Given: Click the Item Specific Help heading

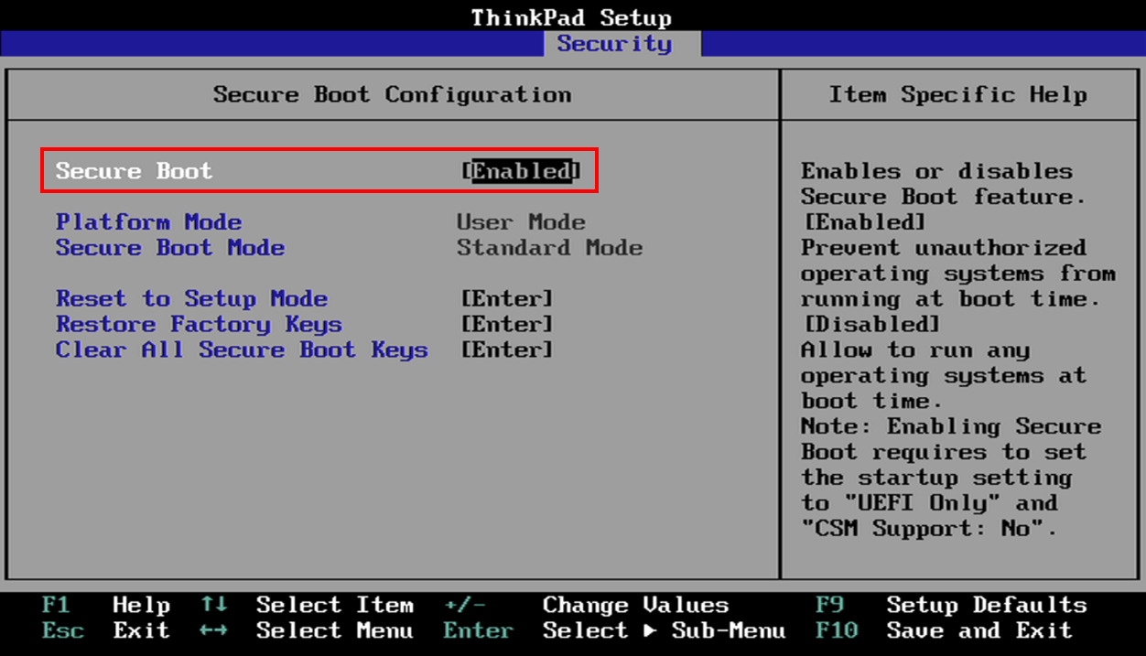Looking at the screenshot, I should tap(957, 94).
